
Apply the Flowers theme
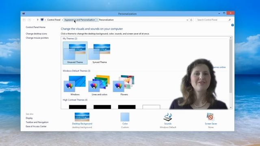click(124, 85)
